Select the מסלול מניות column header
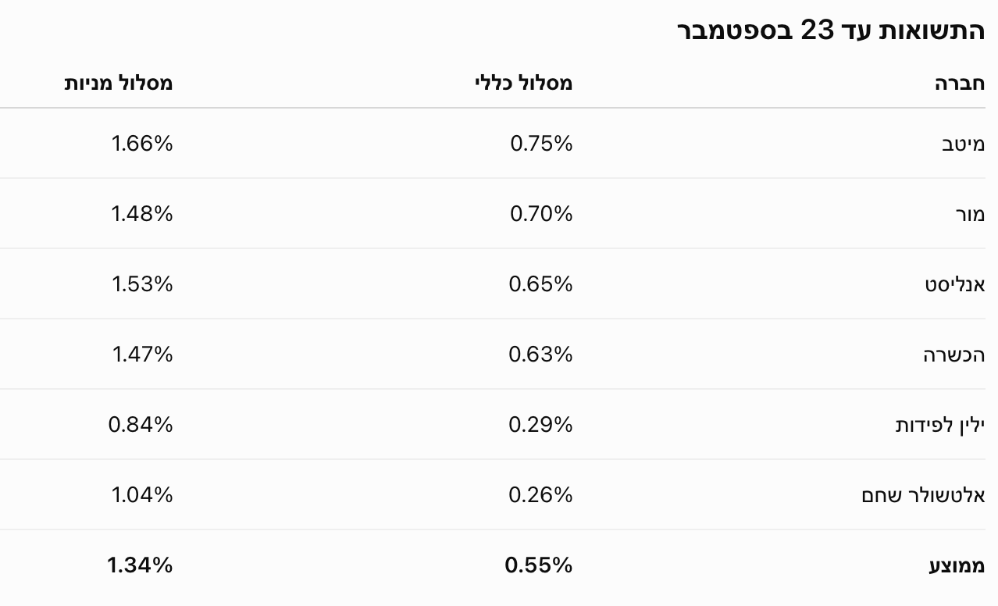 tap(119, 84)
